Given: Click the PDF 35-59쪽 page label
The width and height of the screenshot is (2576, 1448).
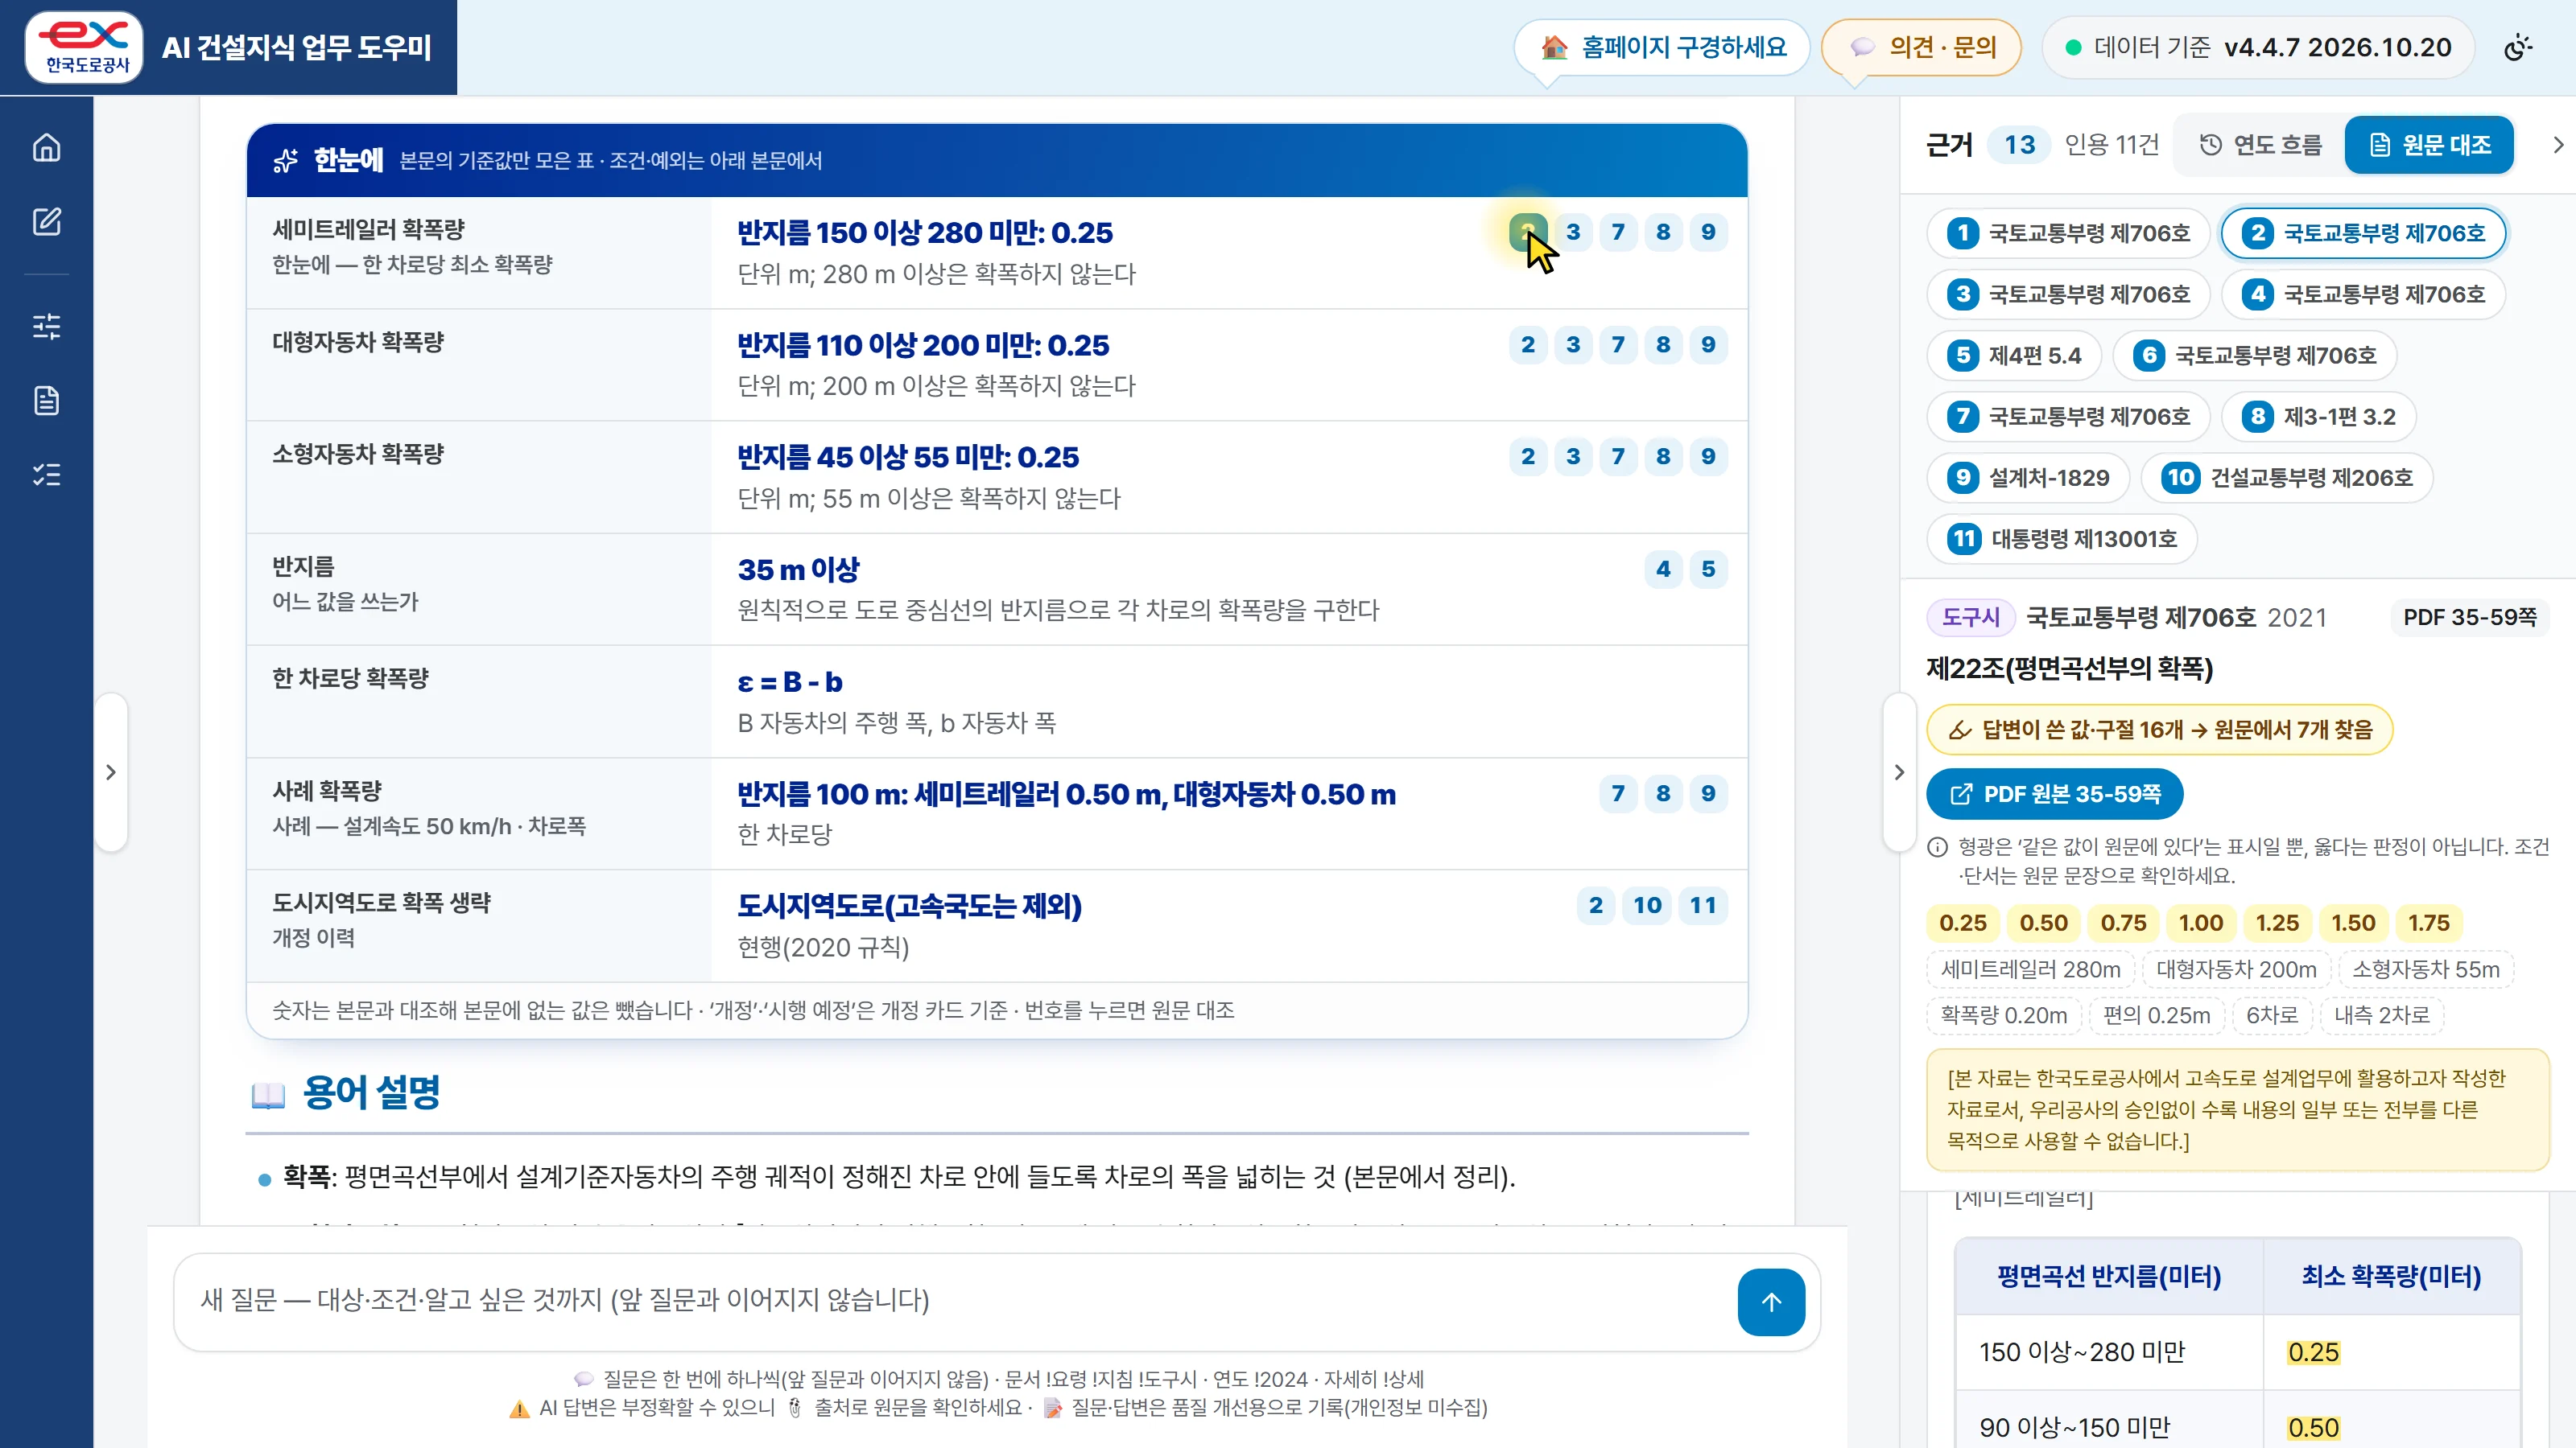Looking at the screenshot, I should coord(2469,618).
